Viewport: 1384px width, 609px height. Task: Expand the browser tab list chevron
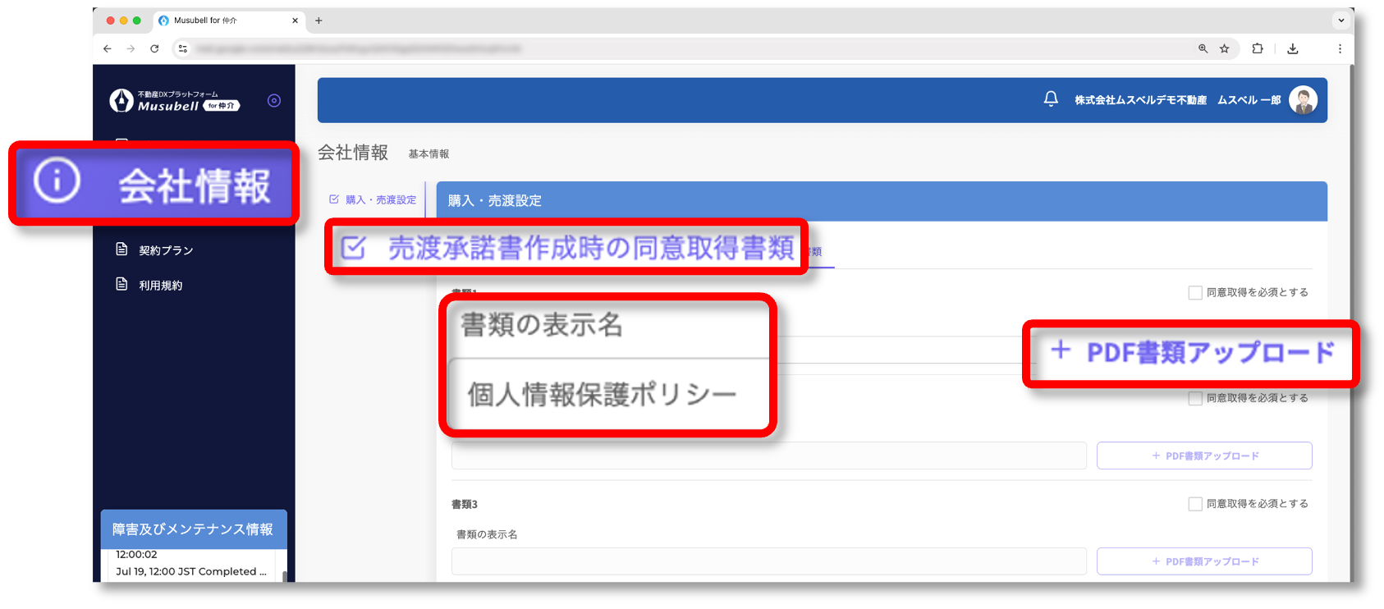(1341, 21)
